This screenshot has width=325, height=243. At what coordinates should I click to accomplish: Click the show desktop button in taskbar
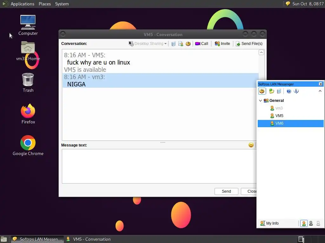pos(4,239)
